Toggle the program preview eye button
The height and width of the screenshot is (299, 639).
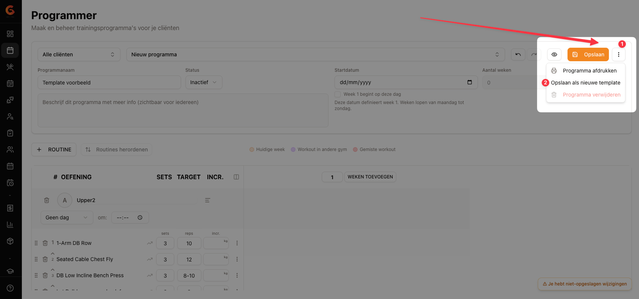pos(554,54)
